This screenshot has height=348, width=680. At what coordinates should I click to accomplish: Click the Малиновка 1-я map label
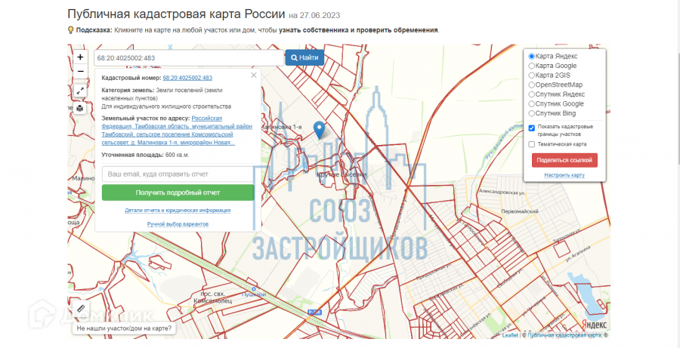pyautogui.click(x=281, y=127)
